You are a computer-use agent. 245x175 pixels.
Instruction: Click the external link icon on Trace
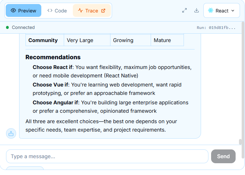(x=103, y=10)
